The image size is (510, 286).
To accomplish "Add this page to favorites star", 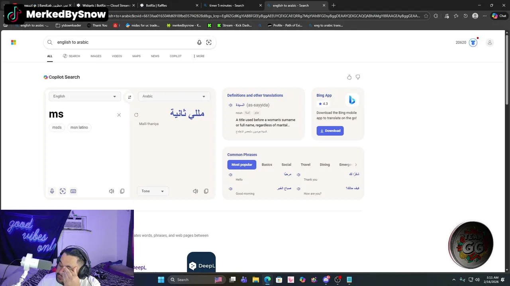I will point(426,16).
